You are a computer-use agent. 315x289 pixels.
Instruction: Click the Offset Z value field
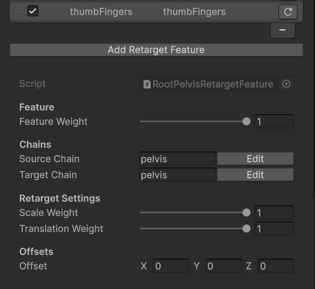(x=276, y=266)
